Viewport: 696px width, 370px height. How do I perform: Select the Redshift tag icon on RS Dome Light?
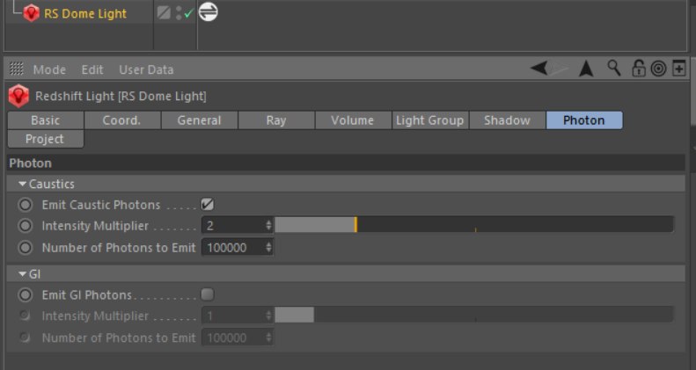click(x=209, y=11)
